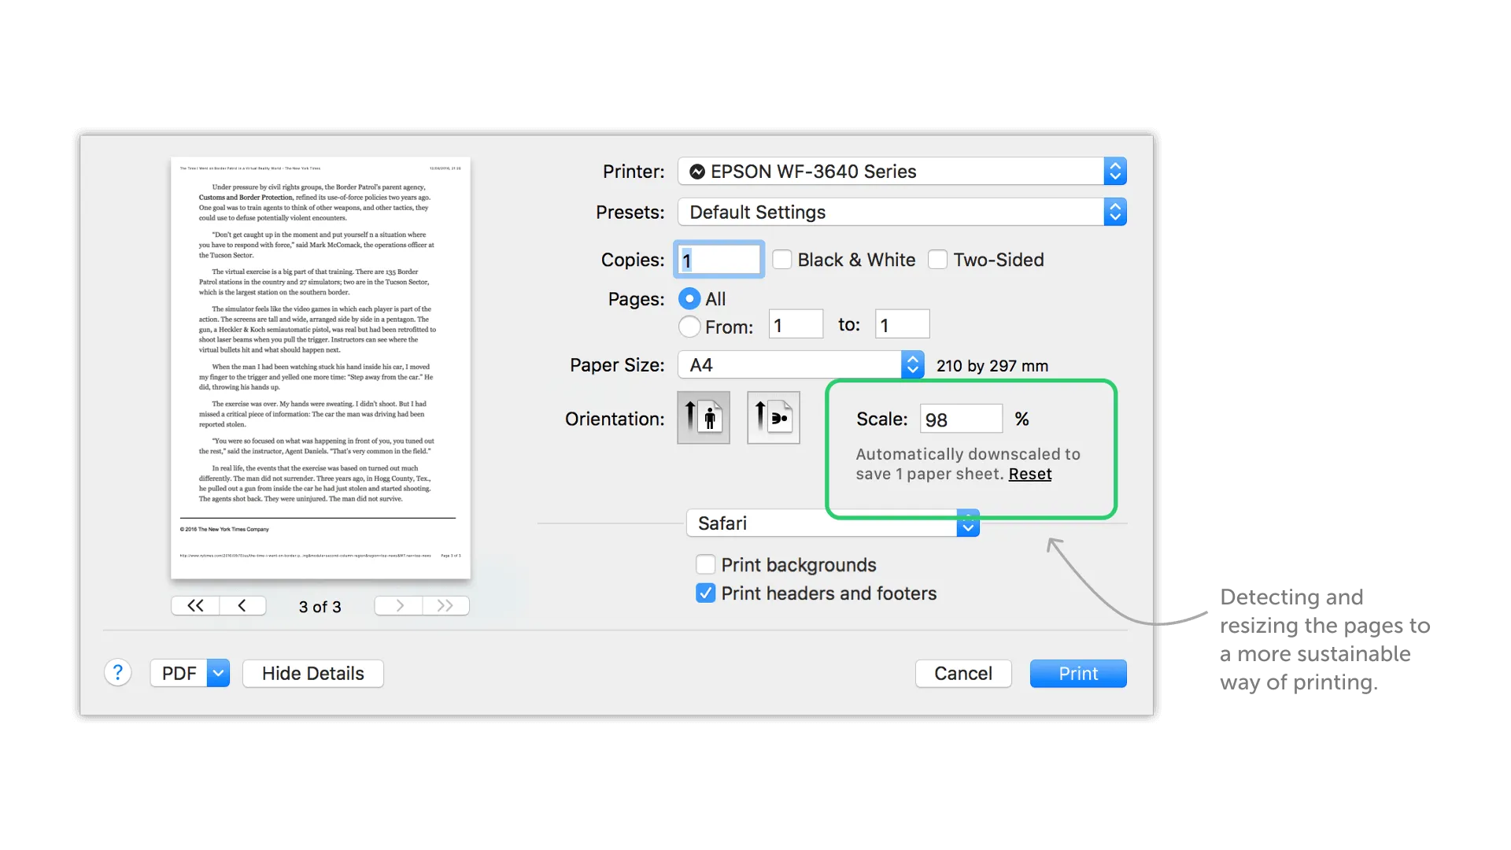The width and height of the screenshot is (1511, 850).
Task: Open PDF options arrow menu
Action: click(219, 673)
